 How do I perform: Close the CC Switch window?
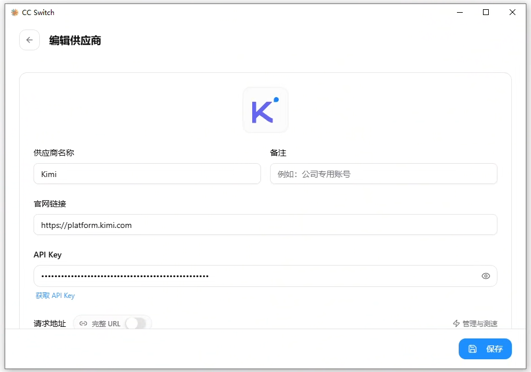coord(512,13)
